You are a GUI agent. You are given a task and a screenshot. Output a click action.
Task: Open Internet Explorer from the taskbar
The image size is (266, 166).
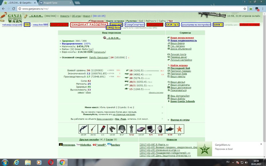coord(17,163)
